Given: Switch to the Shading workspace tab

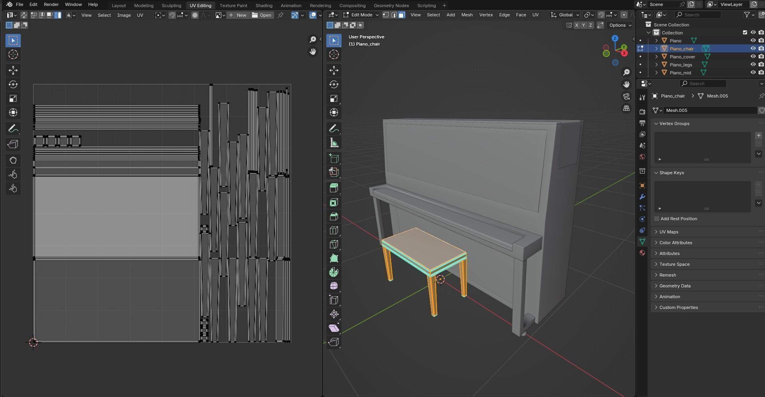Looking at the screenshot, I should (264, 6).
